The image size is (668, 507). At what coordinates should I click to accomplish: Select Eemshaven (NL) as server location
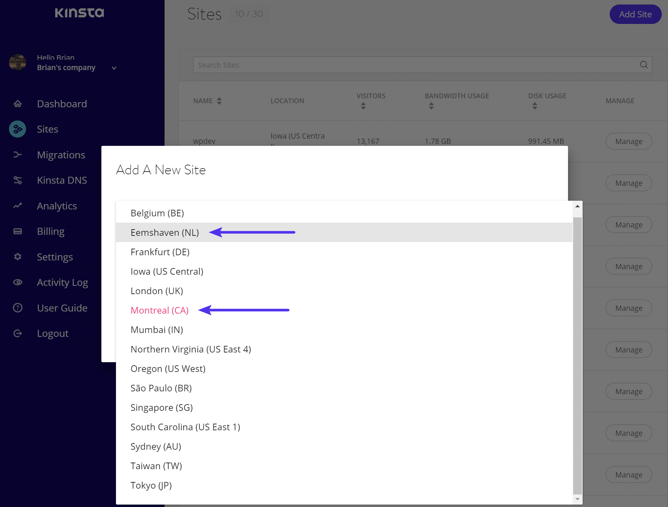tap(165, 232)
